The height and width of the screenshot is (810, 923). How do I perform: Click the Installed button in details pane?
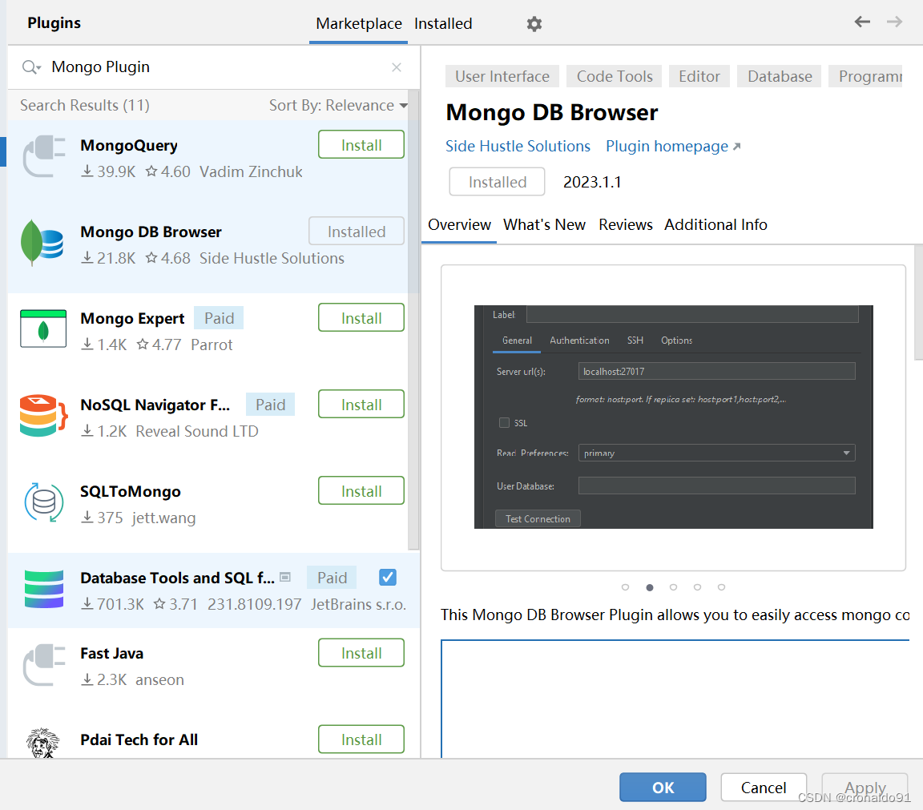tap(497, 182)
